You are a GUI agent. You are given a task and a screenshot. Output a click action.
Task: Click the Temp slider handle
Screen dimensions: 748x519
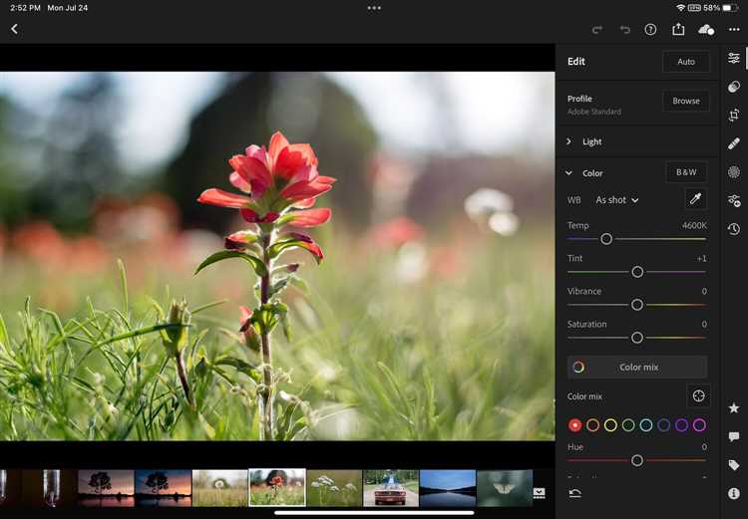tap(606, 239)
